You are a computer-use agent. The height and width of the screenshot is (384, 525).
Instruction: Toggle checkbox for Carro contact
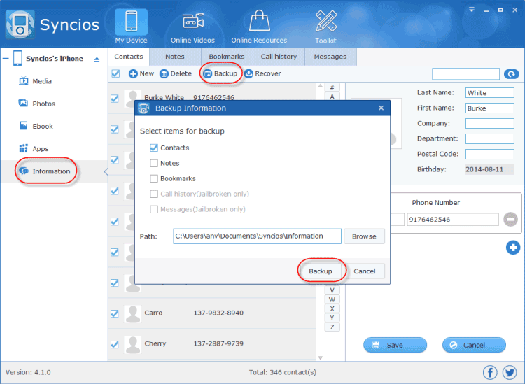[115, 313]
